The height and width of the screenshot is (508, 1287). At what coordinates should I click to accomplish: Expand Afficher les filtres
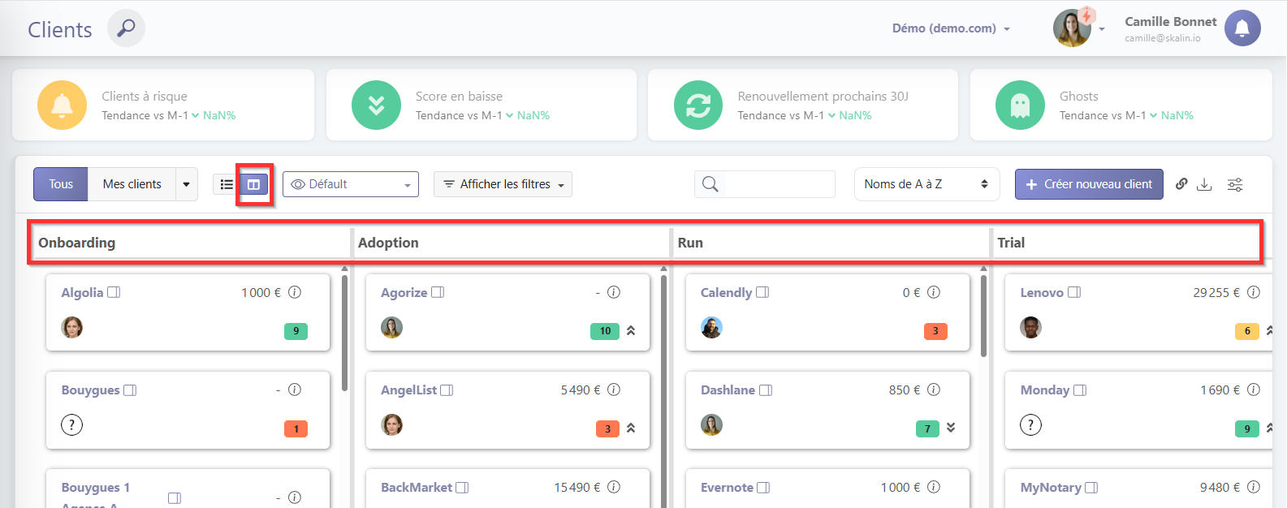tap(503, 184)
